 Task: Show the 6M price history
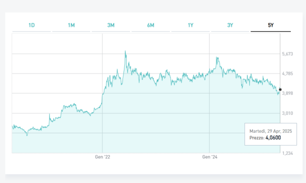pyautogui.click(x=151, y=25)
